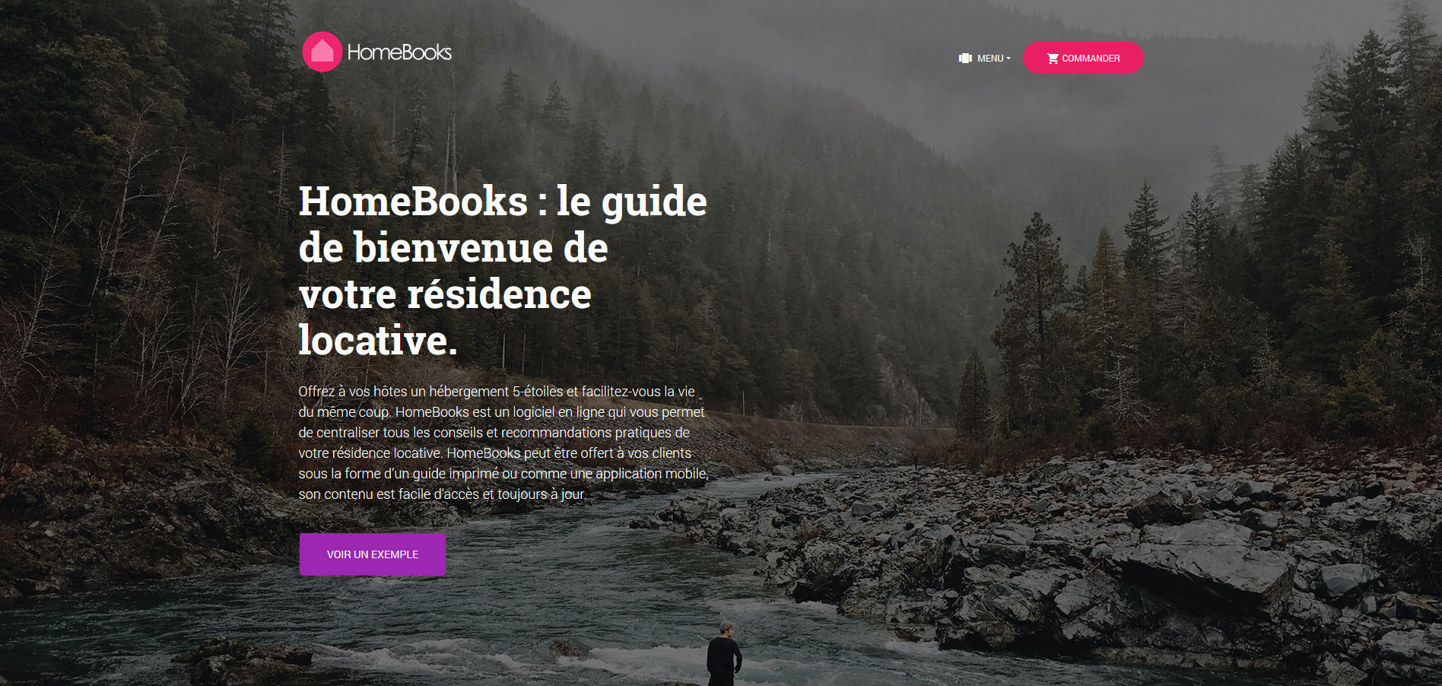Click the pink house logo icon
Image resolution: width=1442 pixels, height=686 pixels.
click(x=322, y=52)
